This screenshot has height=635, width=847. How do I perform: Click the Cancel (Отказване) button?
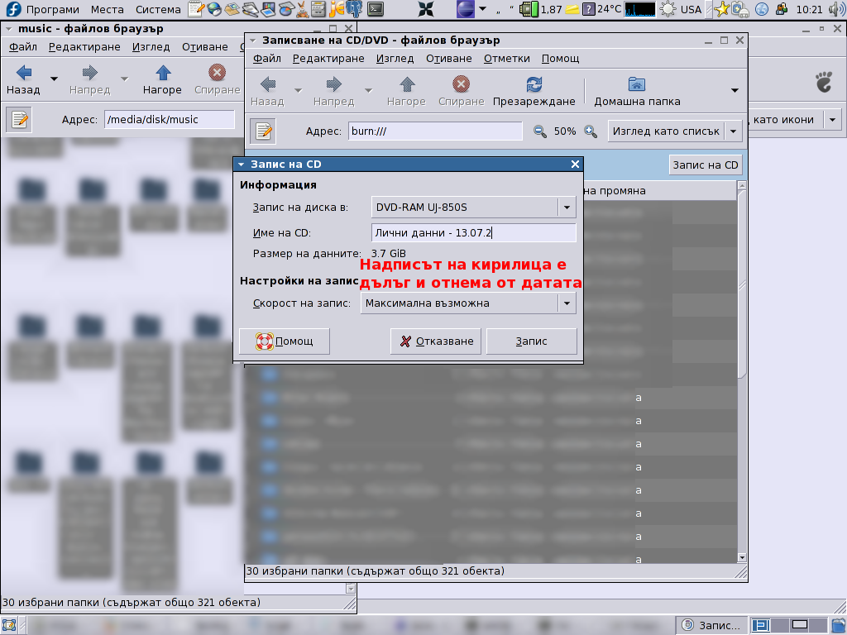coord(437,341)
